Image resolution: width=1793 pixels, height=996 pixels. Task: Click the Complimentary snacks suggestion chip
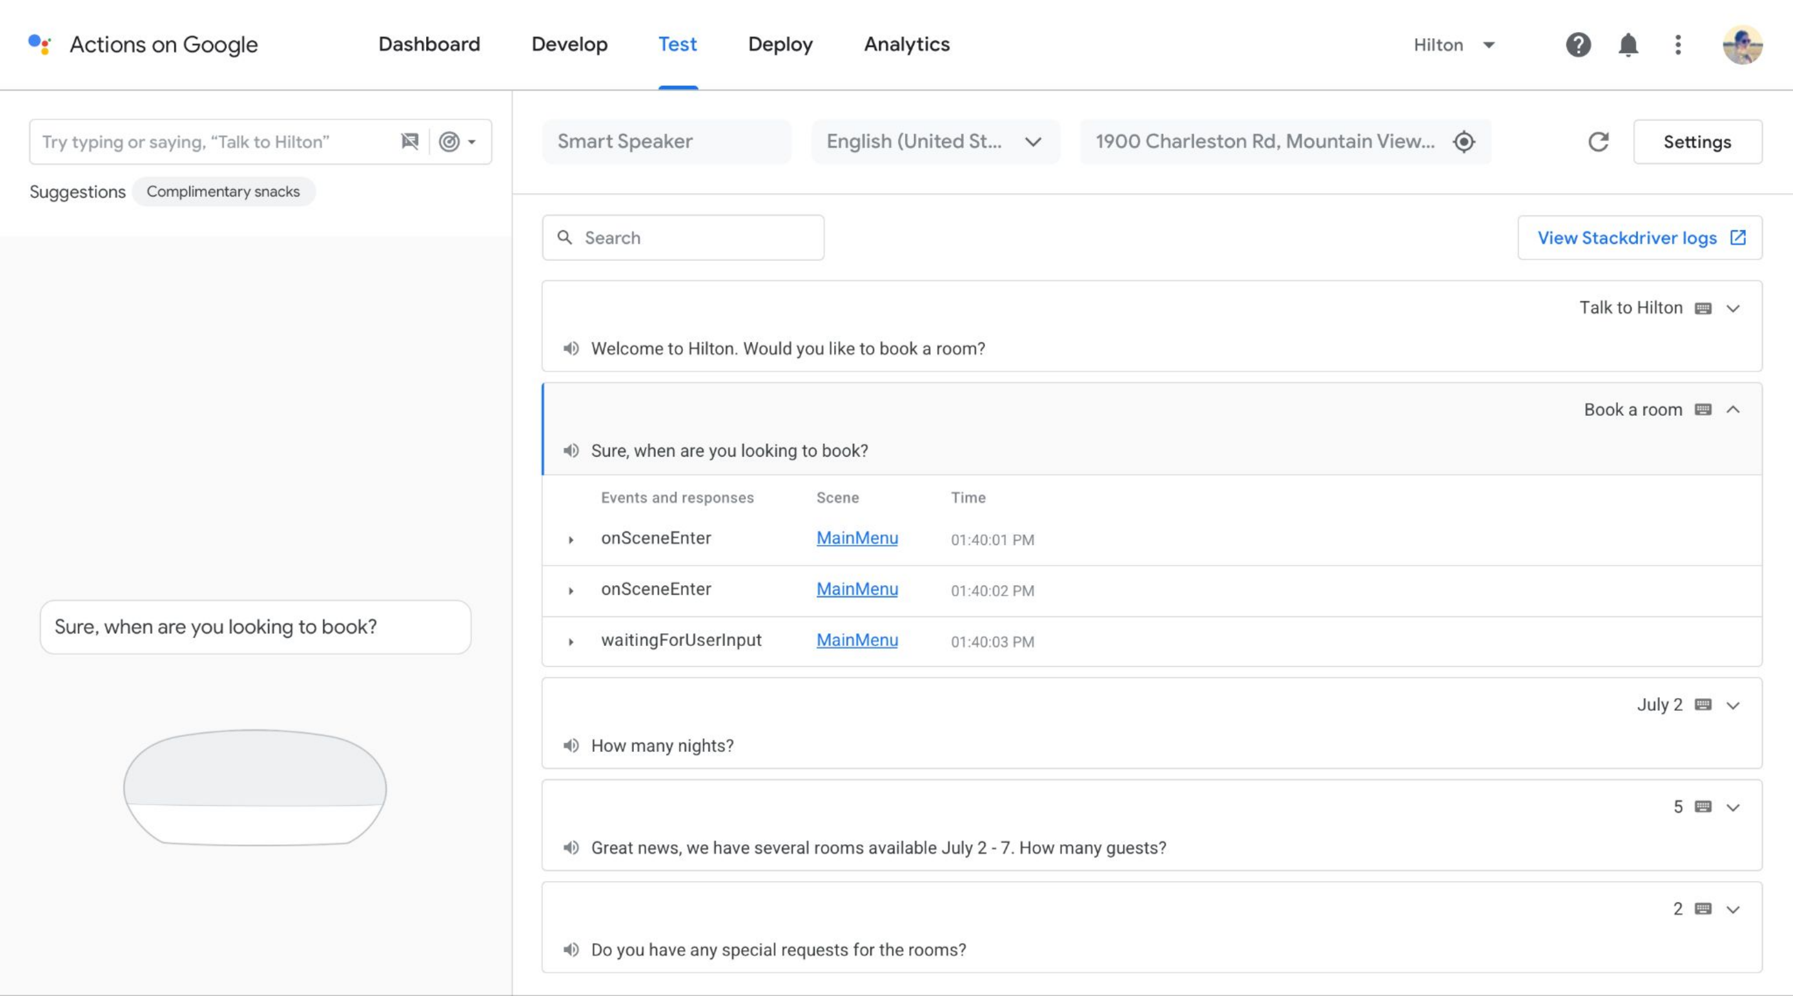pos(223,191)
